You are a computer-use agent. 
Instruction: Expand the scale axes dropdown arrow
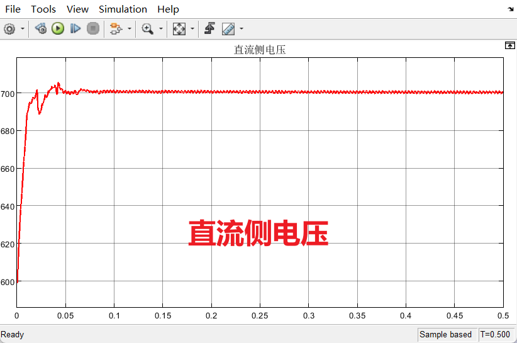[192, 29]
